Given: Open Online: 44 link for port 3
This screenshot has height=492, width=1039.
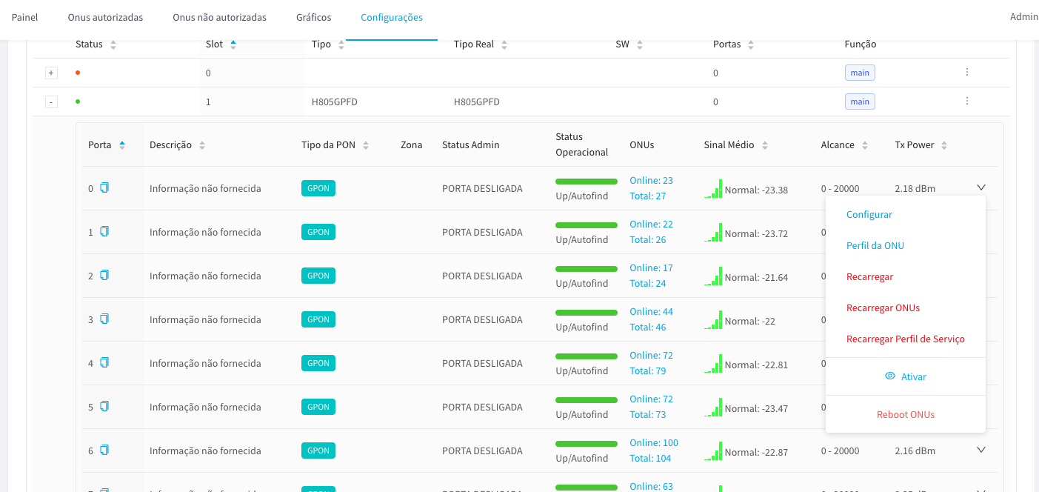Looking at the screenshot, I should [651, 311].
